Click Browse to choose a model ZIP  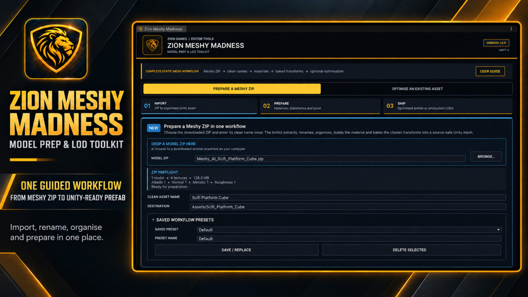pos(486,157)
